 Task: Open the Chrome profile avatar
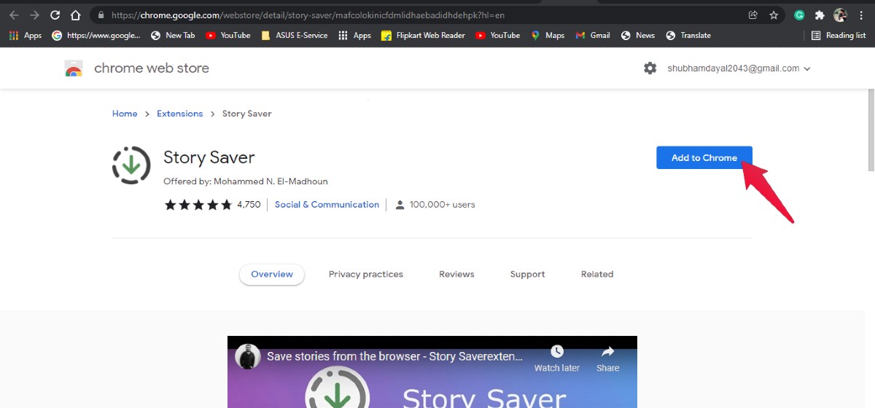[840, 15]
